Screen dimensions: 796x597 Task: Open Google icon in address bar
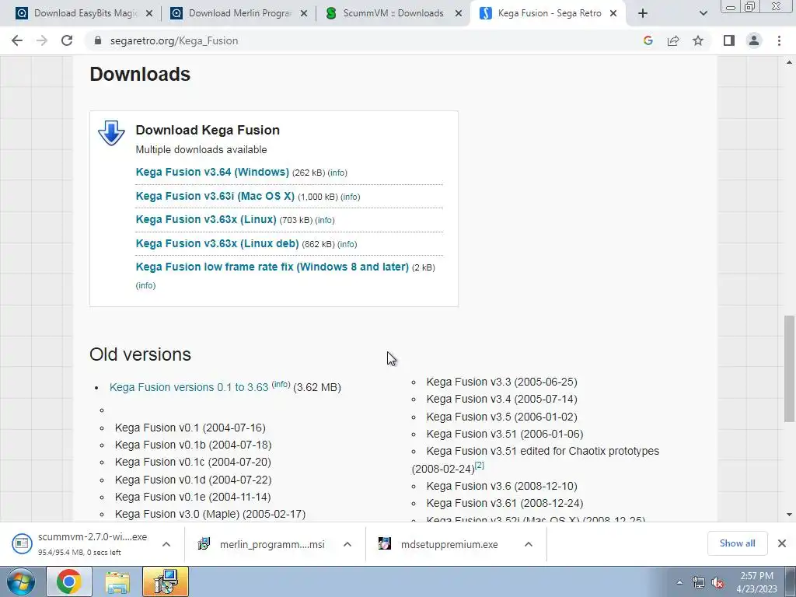point(648,40)
